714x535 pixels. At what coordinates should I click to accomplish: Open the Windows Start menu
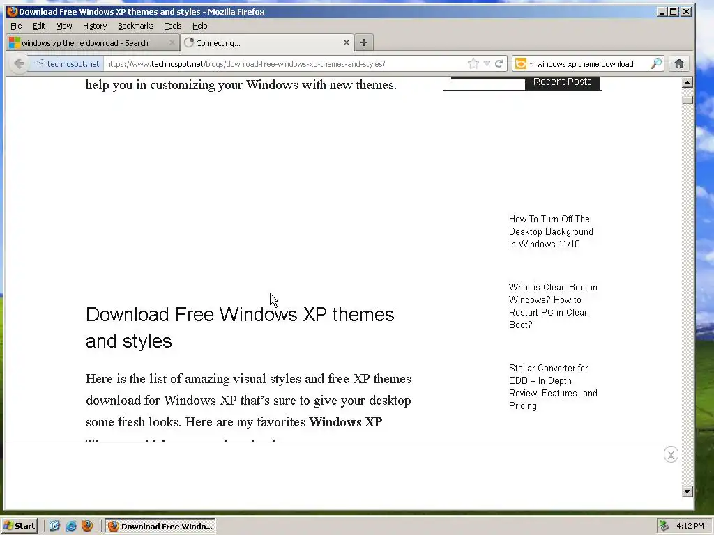(19, 526)
